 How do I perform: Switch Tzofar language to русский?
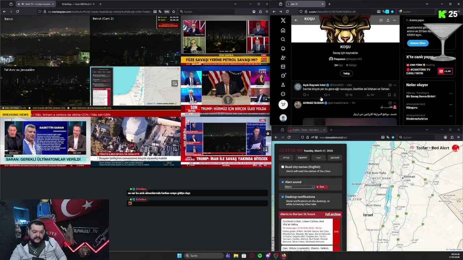click(335, 157)
